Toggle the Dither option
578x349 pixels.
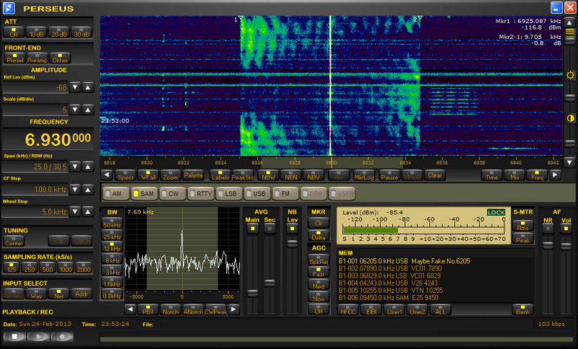tap(60, 58)
